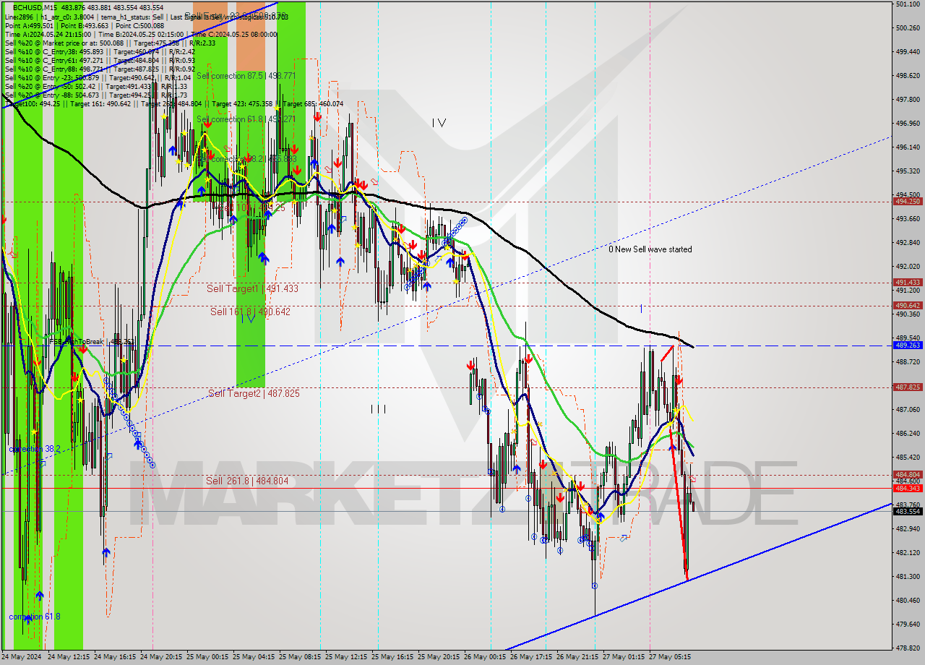This screenshot has height=665, width=925.
Task: Click the '26 May 17:15' time label
Action: click(x=531, y=657)
